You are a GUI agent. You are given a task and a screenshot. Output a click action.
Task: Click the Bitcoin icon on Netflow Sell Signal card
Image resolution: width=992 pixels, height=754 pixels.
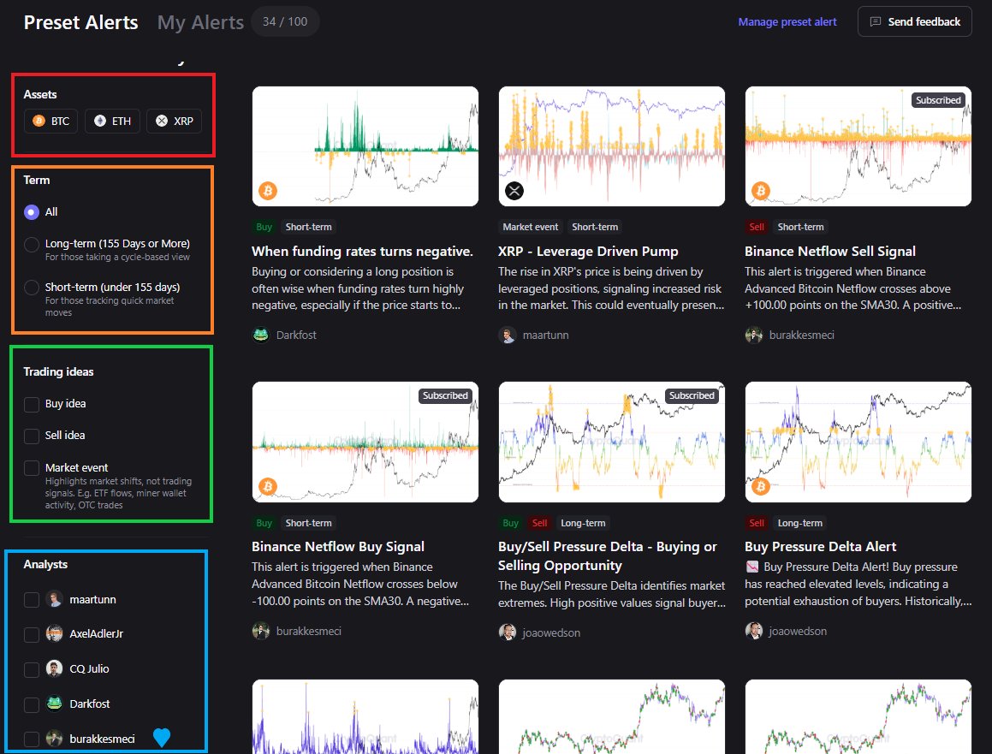click(760, 190)
